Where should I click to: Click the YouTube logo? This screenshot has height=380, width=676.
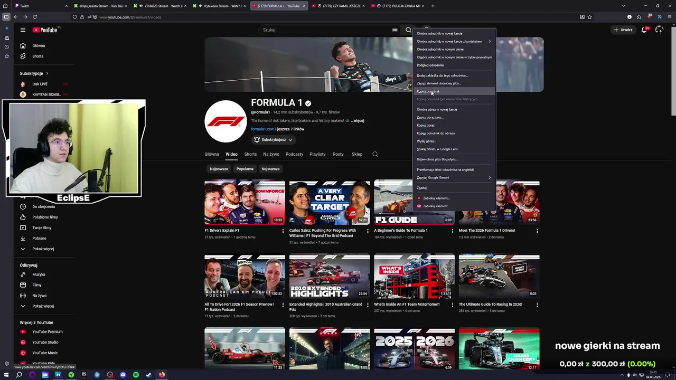coord(44,30)
